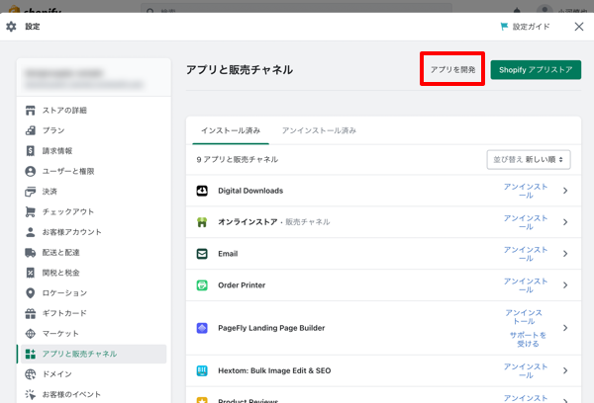594x403 pixels.
Task: Click the 関税と税金 icon
Action: coord(31,273)
